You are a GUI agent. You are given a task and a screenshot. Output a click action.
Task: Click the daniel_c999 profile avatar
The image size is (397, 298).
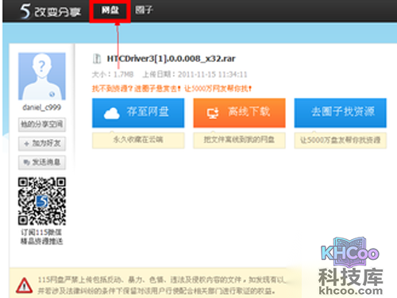coord(42,76)
